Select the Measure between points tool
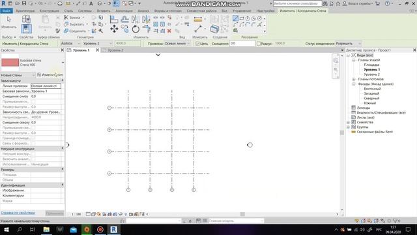 (x=198, y=19)
